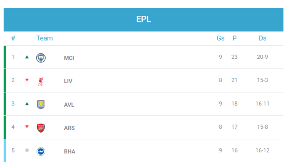Click the # rank column header
The width and height of the screenshot is (285, 162).
pyautogui.click(x=13, y=38)
